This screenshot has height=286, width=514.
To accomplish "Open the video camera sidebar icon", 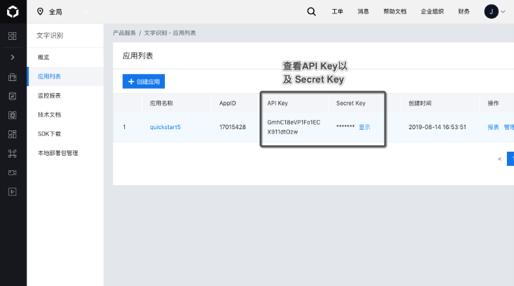I will coord(12,172).
